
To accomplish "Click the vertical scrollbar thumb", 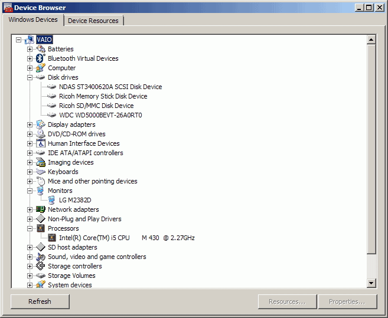I will pos(371,149).
